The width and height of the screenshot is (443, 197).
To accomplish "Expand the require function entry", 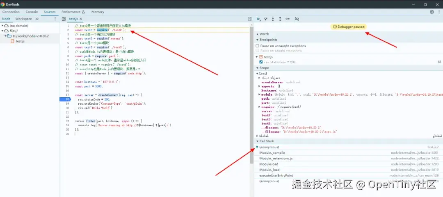I will click(260, 107).
